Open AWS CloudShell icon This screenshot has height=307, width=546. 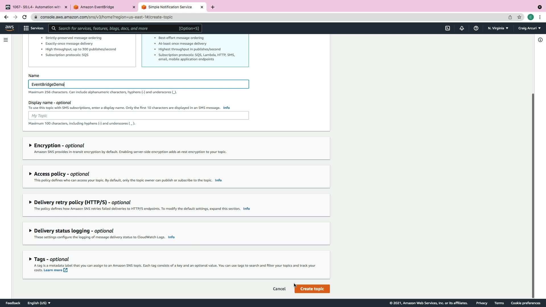pyautogui.click(x=448, y=28)
